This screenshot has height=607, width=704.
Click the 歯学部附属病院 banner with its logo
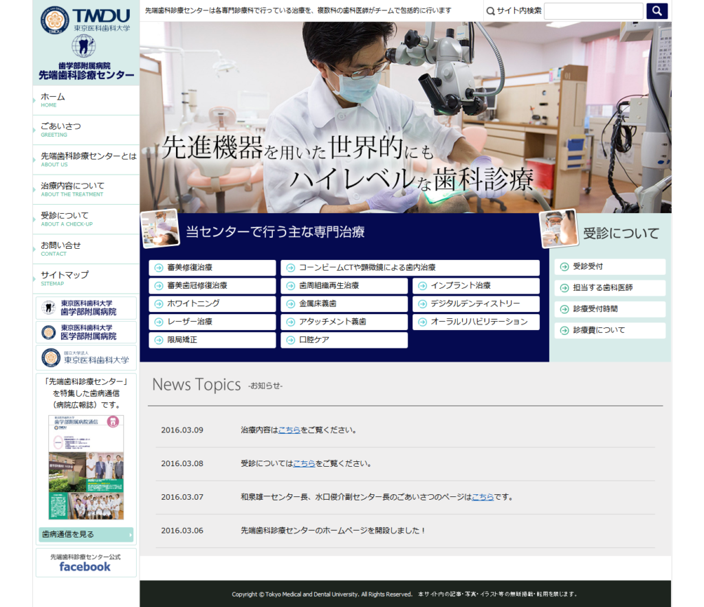click(x=86, y=307)
